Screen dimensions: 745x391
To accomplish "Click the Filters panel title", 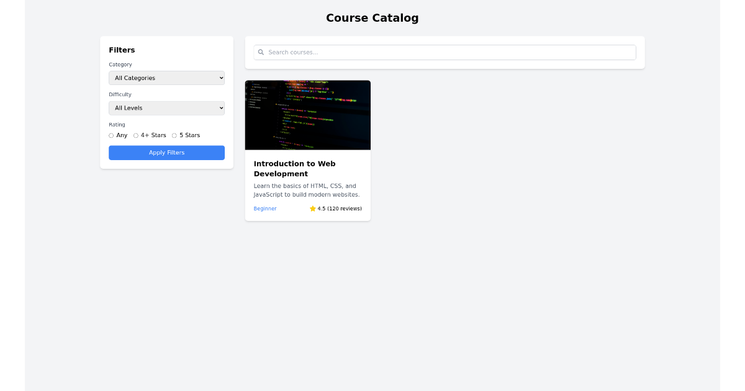I will pyautogui.click(x=122, y=50).
